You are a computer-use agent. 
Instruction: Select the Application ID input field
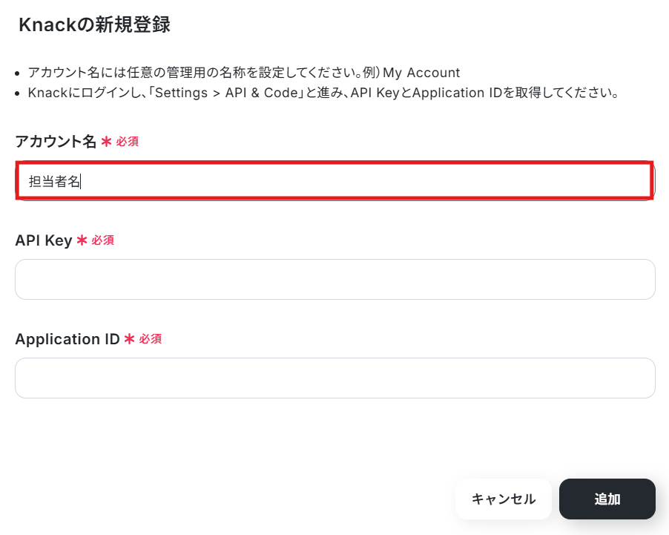click(335, 378)
